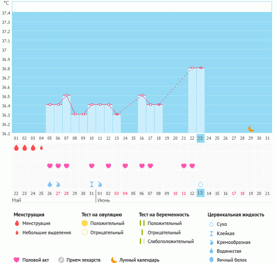Screen dimensions: 276x263
Task: Click highlighted calendar date 13 in June
Action: 201,193
